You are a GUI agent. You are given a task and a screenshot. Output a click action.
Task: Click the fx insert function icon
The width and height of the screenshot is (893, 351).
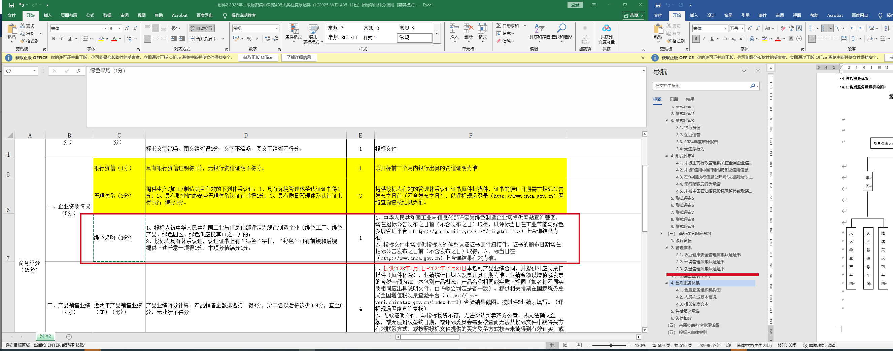[79, 71]
